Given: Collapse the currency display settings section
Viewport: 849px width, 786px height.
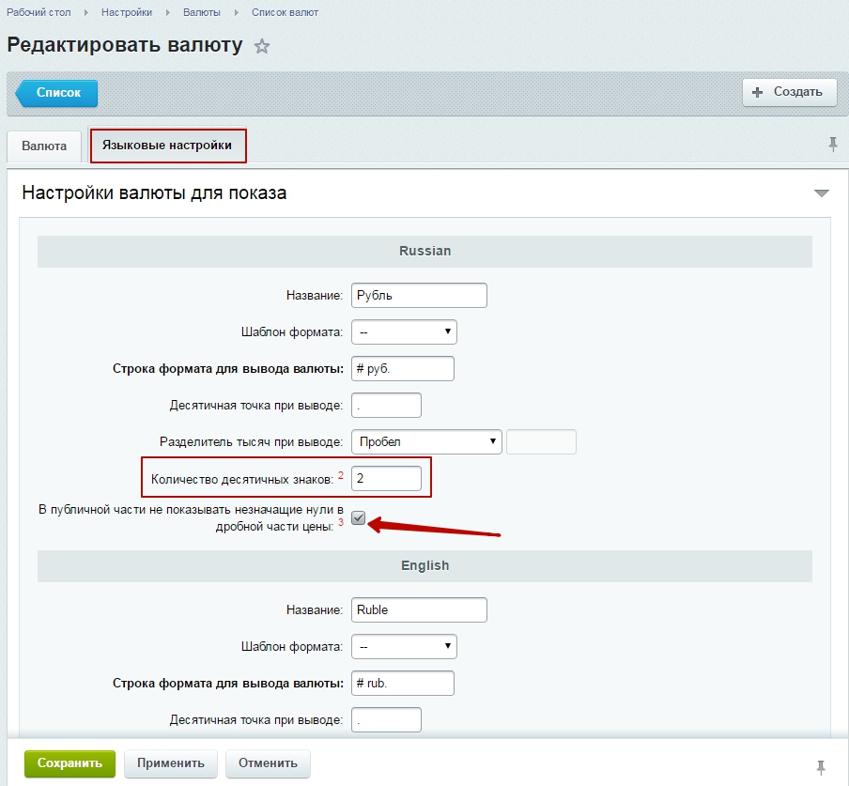Looking at the screenshot, I should (x=821, y=193).
